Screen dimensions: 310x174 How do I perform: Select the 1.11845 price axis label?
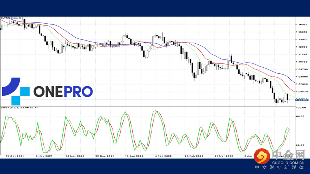click(301, 54)
